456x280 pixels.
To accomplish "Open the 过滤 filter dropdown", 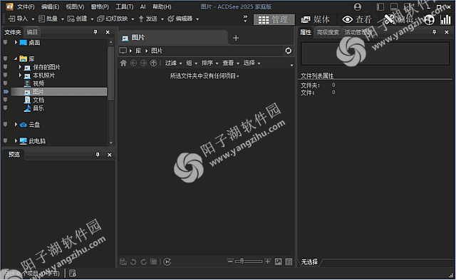I will [173, 63].
